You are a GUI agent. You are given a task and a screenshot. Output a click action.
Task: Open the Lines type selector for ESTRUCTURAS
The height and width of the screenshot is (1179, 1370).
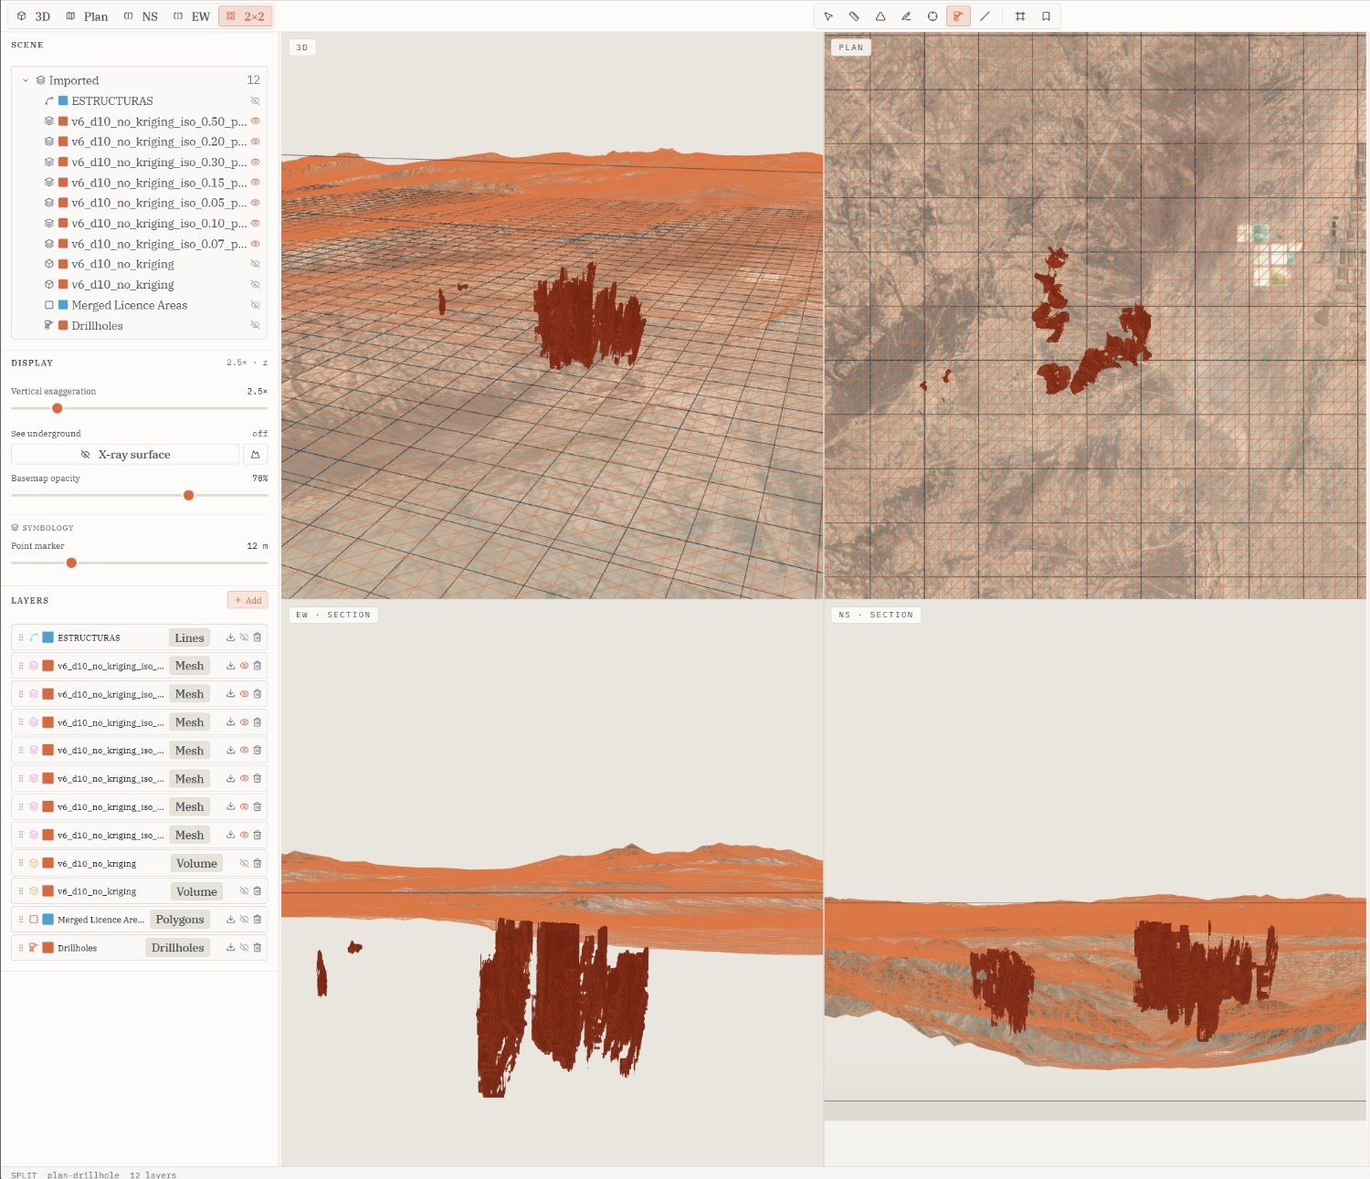point(189,637)
